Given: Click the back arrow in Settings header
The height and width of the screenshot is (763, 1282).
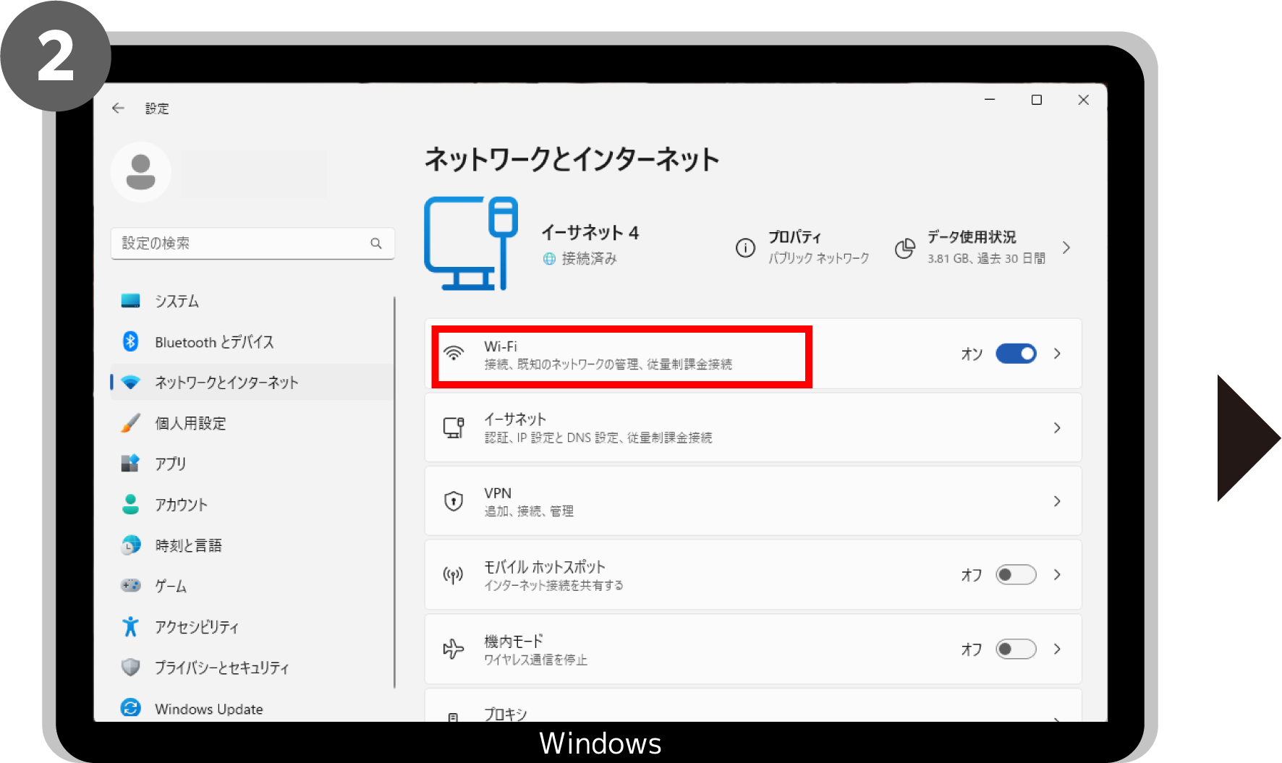Looking at the screenshot, I should coord(118,108).
